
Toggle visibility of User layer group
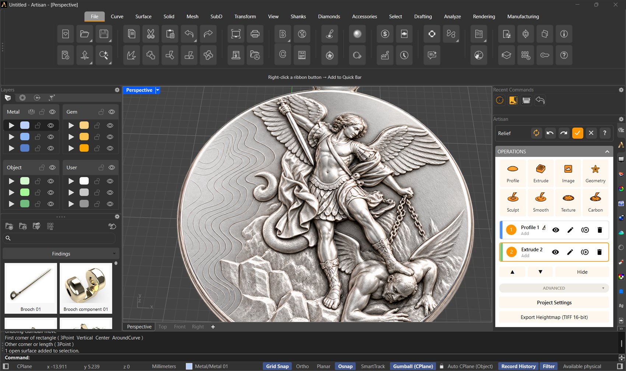point(112,168)
